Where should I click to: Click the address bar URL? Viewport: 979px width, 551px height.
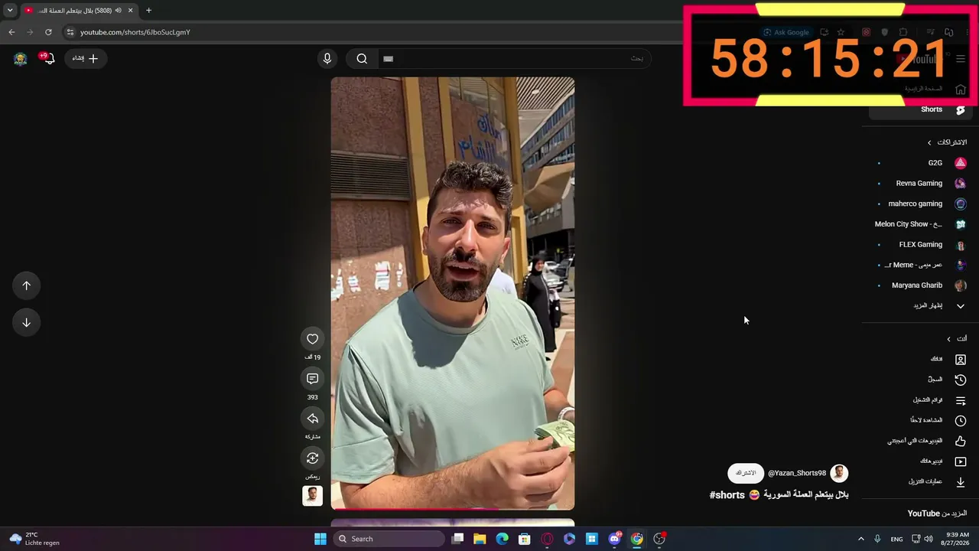tap(135, 32)
